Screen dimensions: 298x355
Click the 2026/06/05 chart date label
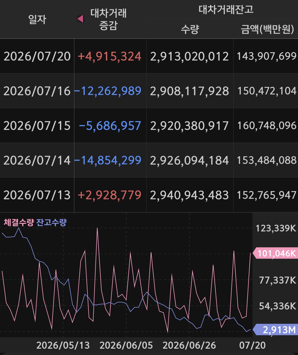pos(126,345)
